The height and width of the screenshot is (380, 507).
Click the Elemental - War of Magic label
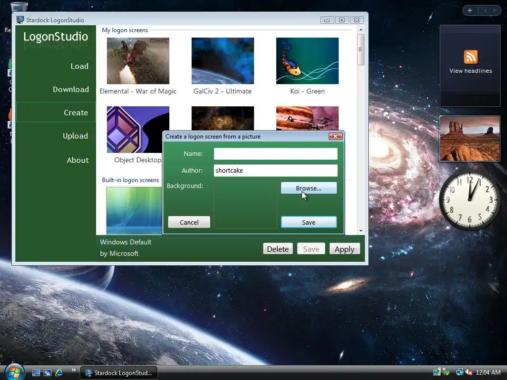138,91
